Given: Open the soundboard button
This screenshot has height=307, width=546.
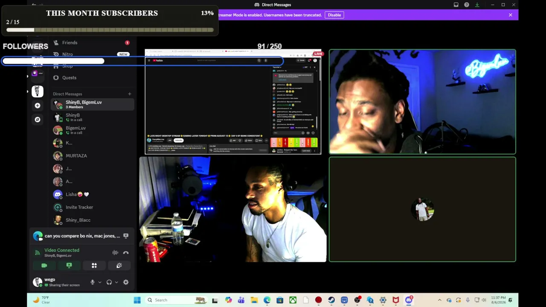Looking at the screenshot, I should click(x=119, y=266).
